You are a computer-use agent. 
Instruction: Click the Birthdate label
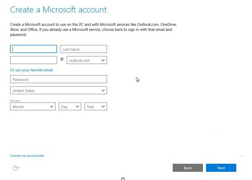[x=15, y=101]
